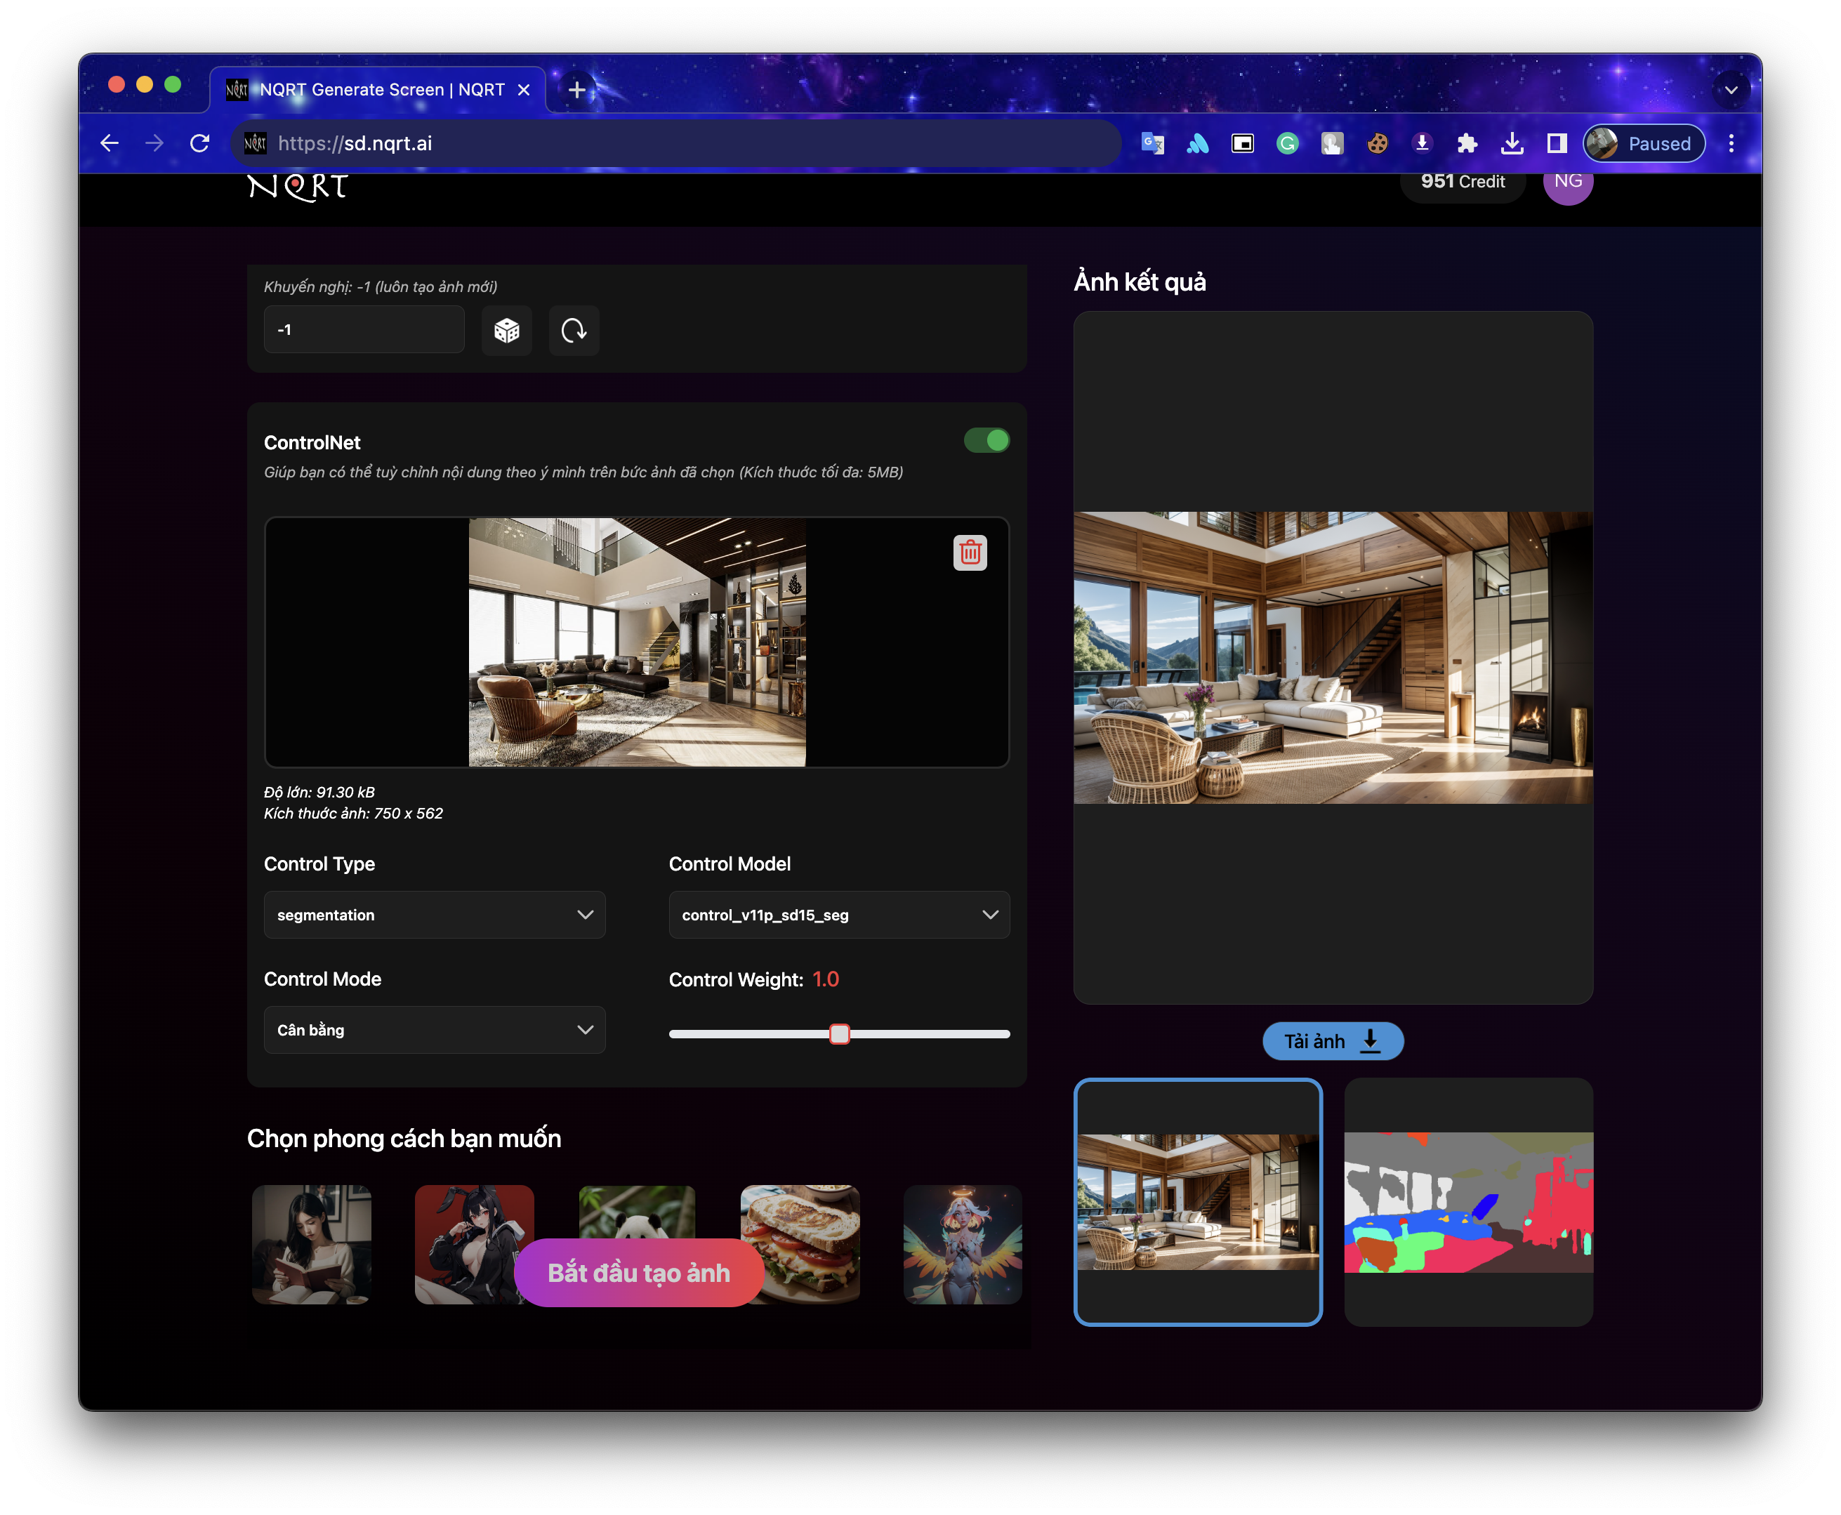Disable the ControlNet toggle switch

click(987, 441)
